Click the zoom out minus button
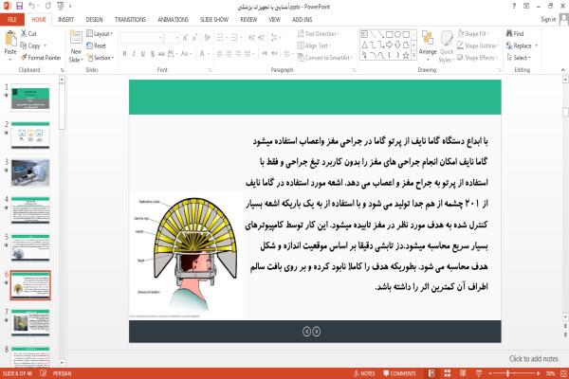This screenshot has width=569, height=379. (x=490, y=373)
